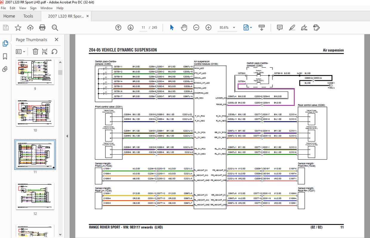Click the Find document search icon
The height and width of the screenshot is (238, 370).
(x=54, y=27)
